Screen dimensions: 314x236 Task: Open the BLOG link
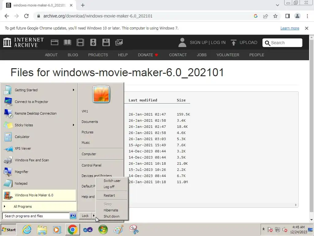(73, 55)
